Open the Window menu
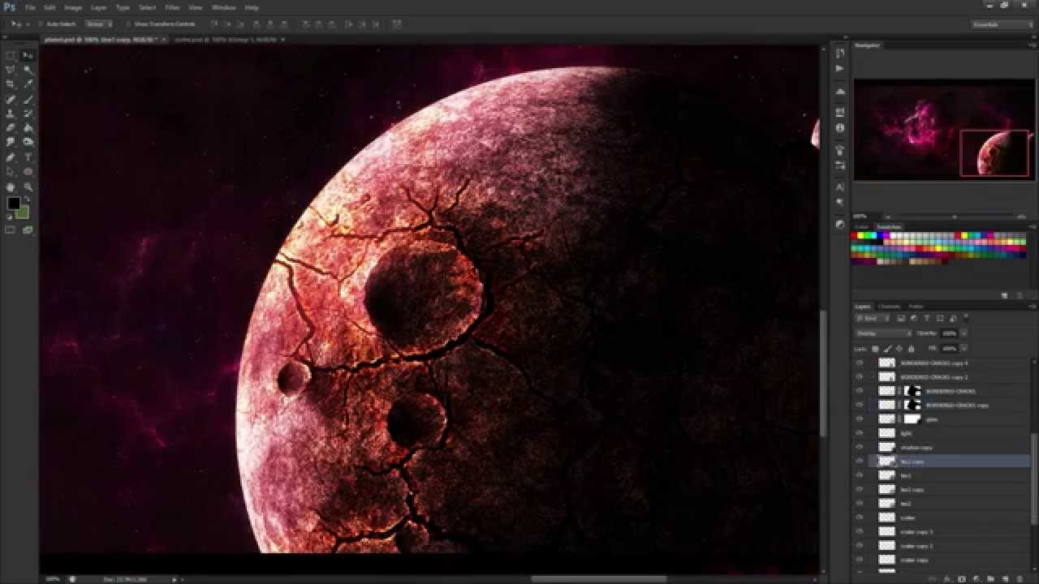Screen dimensions: 1039x584 coord(224,7)
